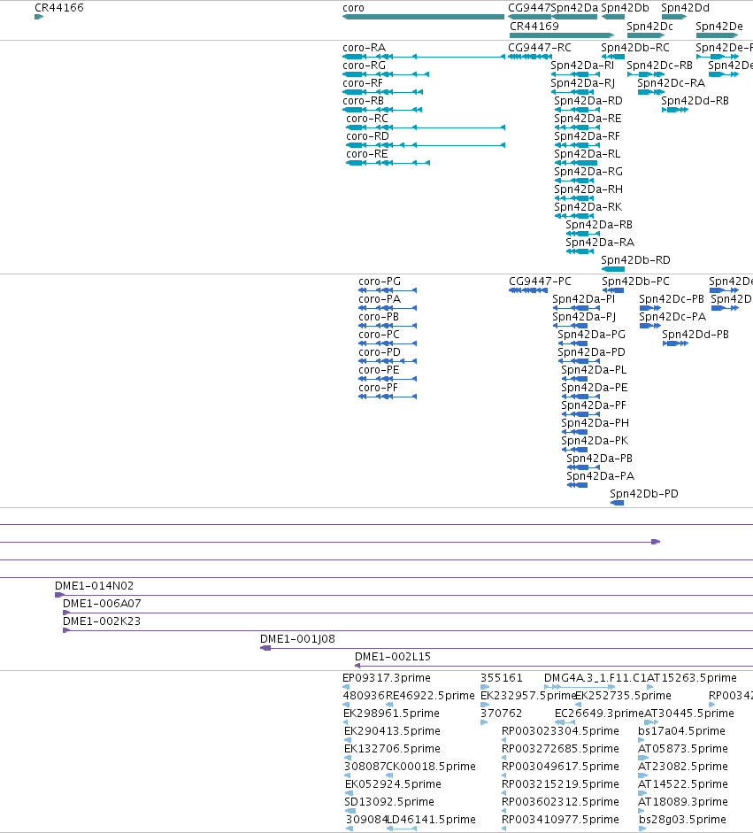
Task: Select protein Spn42Da-PE
Action: click(595, 388)
